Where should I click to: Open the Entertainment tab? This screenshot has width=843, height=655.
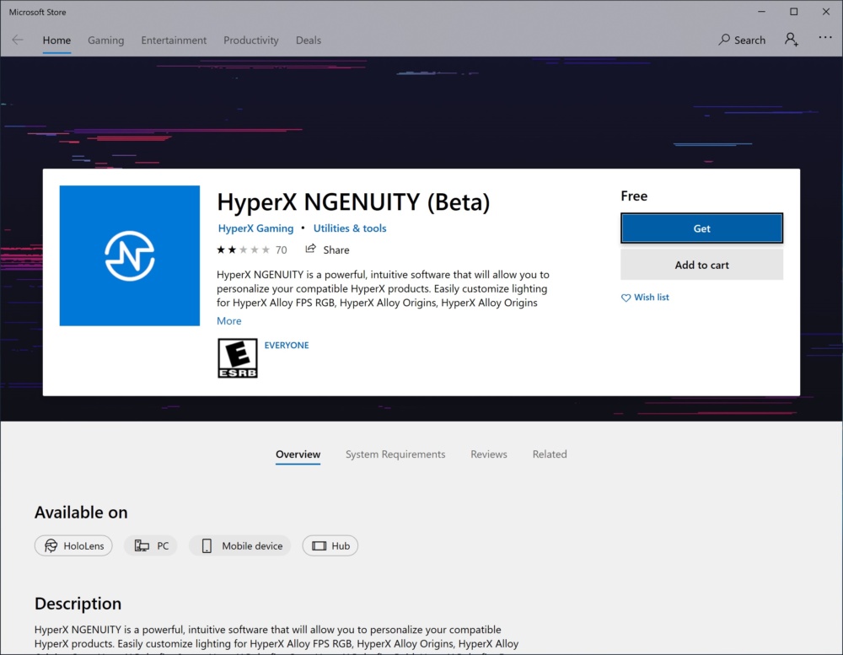coord(174,40)
